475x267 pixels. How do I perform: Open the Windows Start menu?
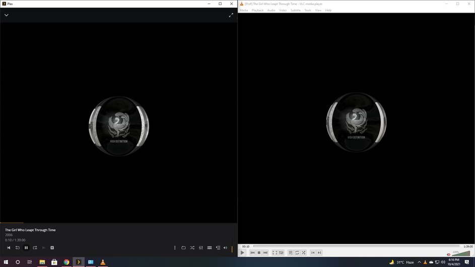6,262
